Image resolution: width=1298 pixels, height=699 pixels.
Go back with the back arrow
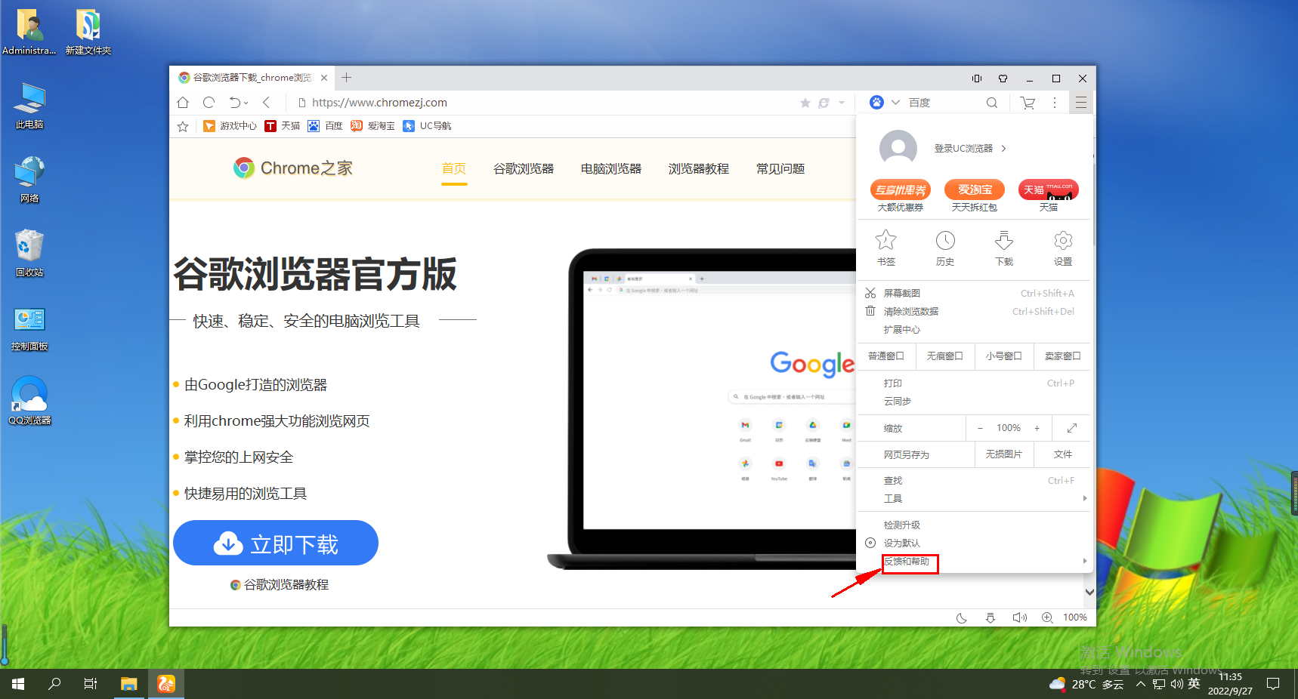tap(266, 103)
